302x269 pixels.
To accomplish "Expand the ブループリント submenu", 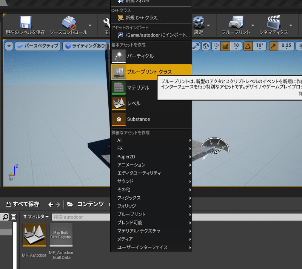I will pyautogui.click(x=151, y=214).
